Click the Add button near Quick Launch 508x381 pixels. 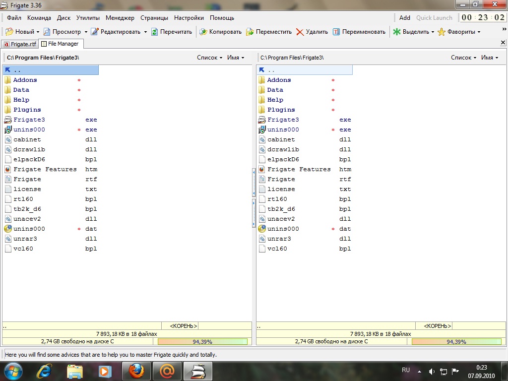(x=405, y=18)
